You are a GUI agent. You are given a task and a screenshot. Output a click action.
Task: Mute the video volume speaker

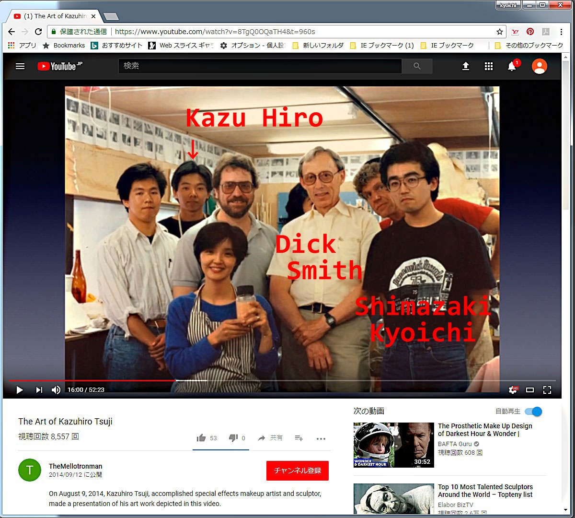pyautogui.click(x=56, y=390)
